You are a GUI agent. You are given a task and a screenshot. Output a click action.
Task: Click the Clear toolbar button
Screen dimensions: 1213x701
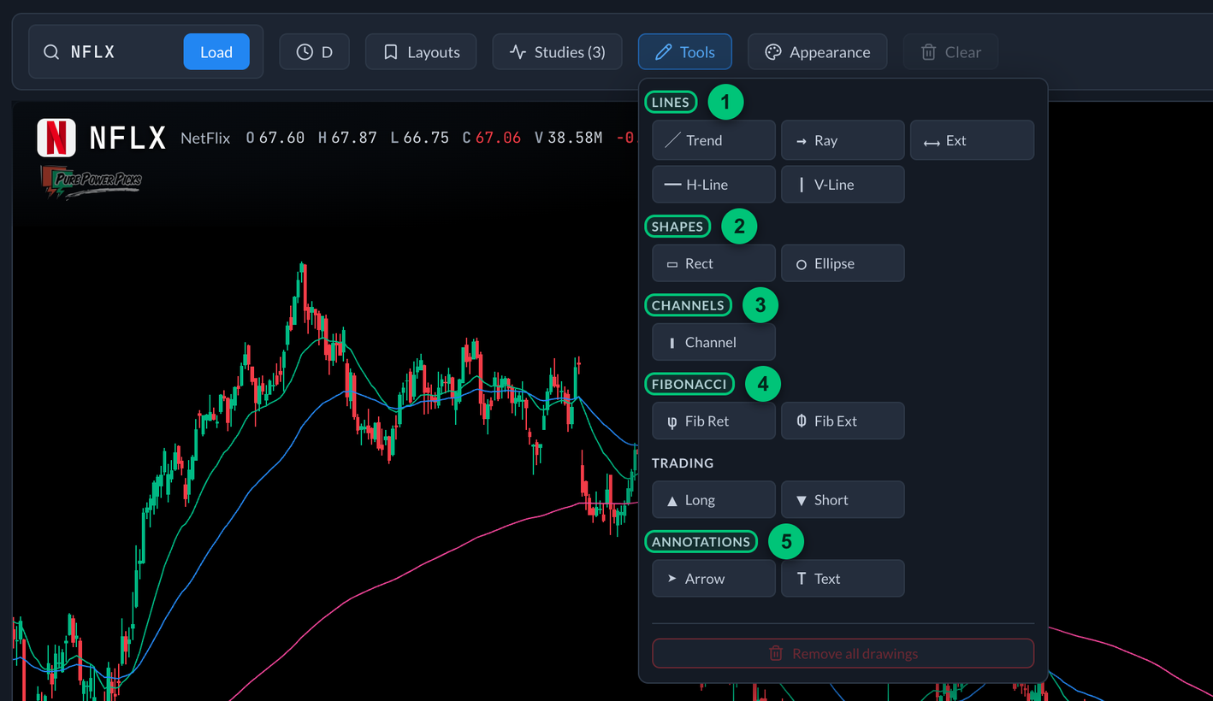(950, 52)
